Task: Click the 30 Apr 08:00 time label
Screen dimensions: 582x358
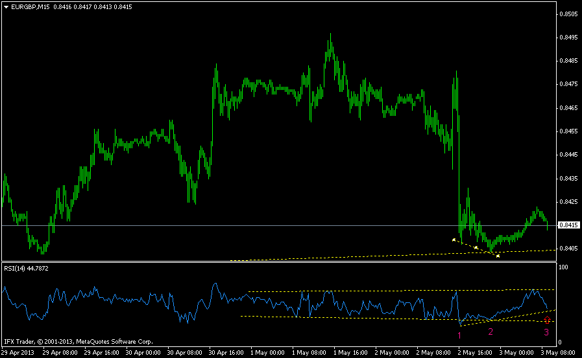Action: (184, 353)
